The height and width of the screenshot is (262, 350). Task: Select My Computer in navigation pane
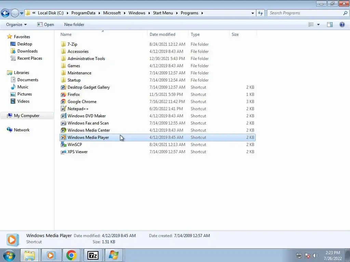[27, 116]
